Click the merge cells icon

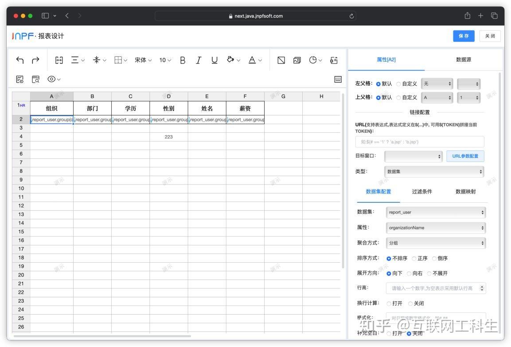(x=59, y=60)
